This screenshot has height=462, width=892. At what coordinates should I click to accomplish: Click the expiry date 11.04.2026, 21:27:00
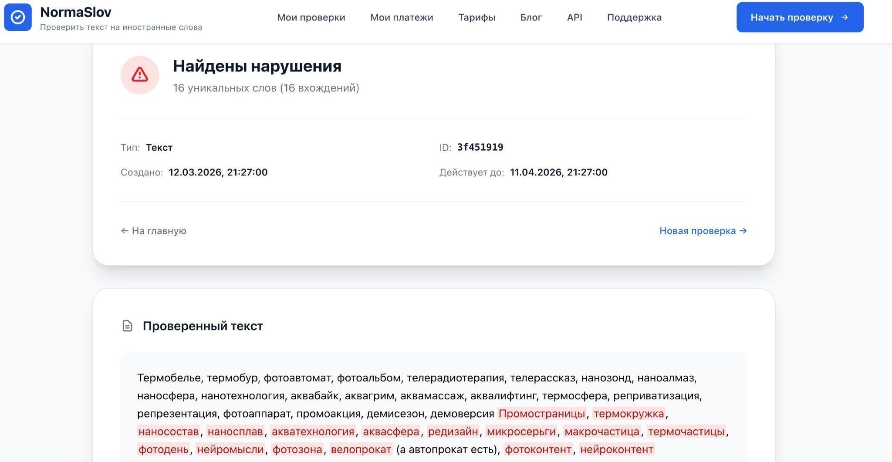click(559, 172)
